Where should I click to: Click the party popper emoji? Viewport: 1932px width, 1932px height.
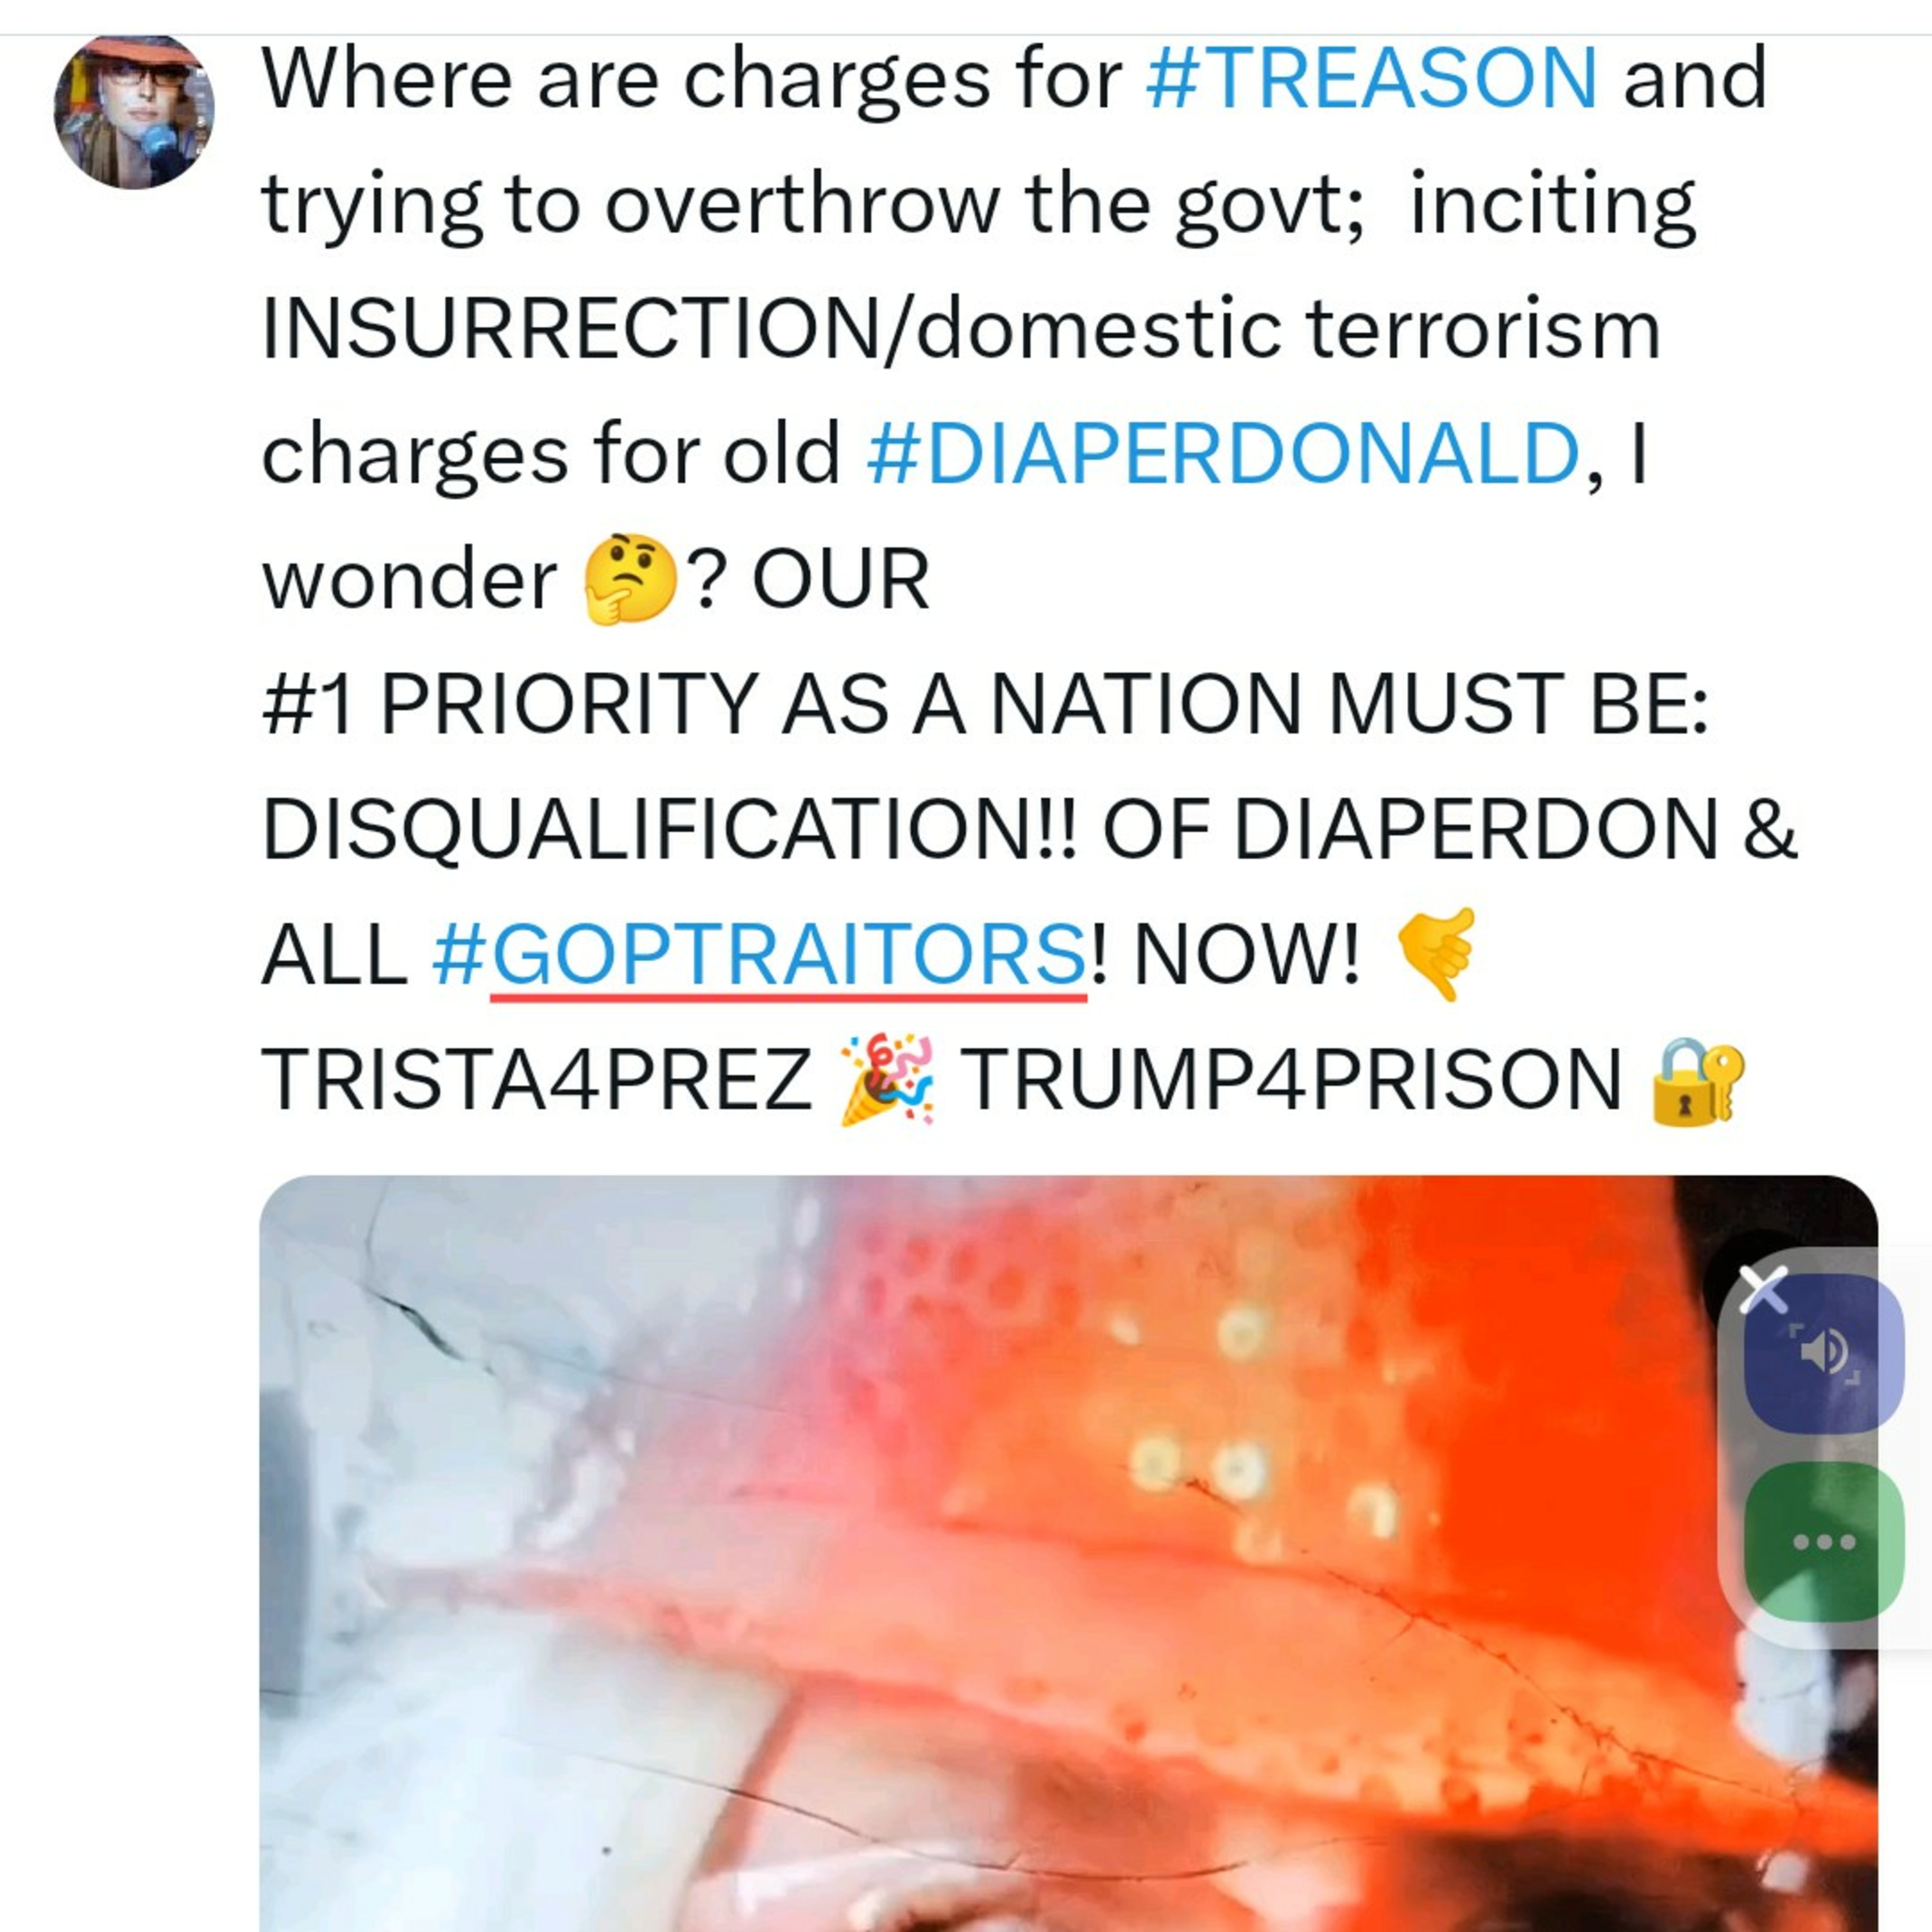tap(886, 1081)
